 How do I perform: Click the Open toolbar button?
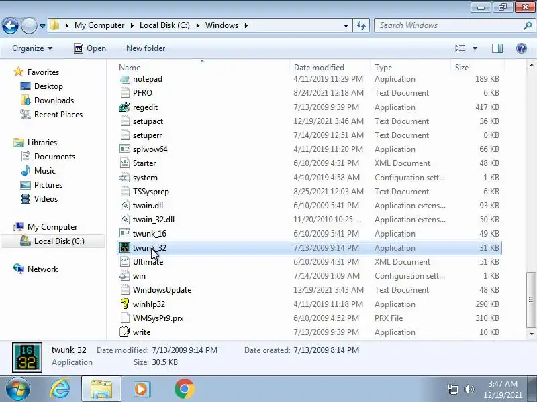pyautogui.click(x=90, y=48)
